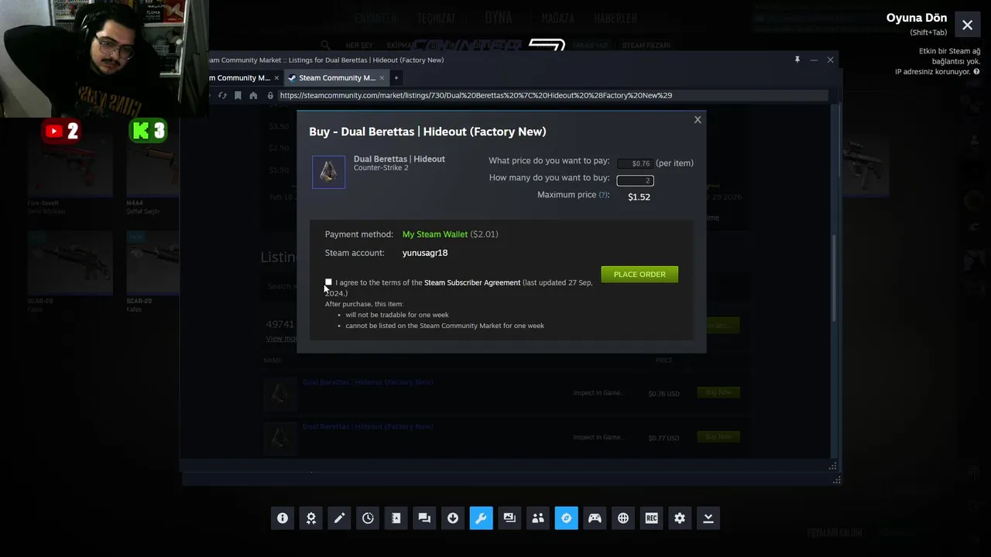Agree to the Steam Subscriber Agreement checkbox
Screen dimensions: 991x557
(x=328, y=282)
